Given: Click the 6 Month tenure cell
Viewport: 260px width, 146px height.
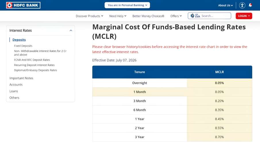Looking at the screenshot, I should tap(139, 110).
